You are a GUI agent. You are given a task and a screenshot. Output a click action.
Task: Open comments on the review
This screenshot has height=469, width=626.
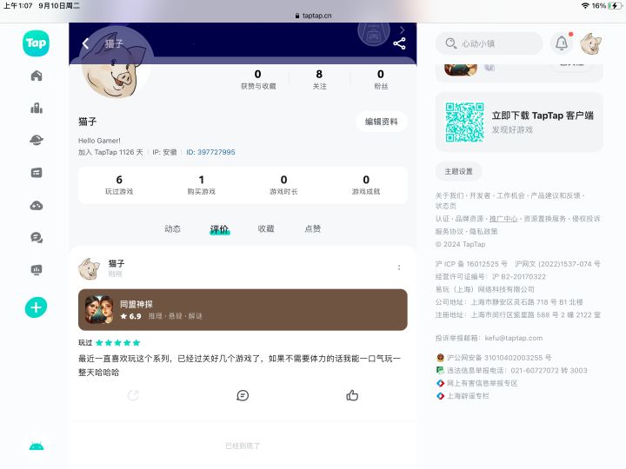click(243, 396)
